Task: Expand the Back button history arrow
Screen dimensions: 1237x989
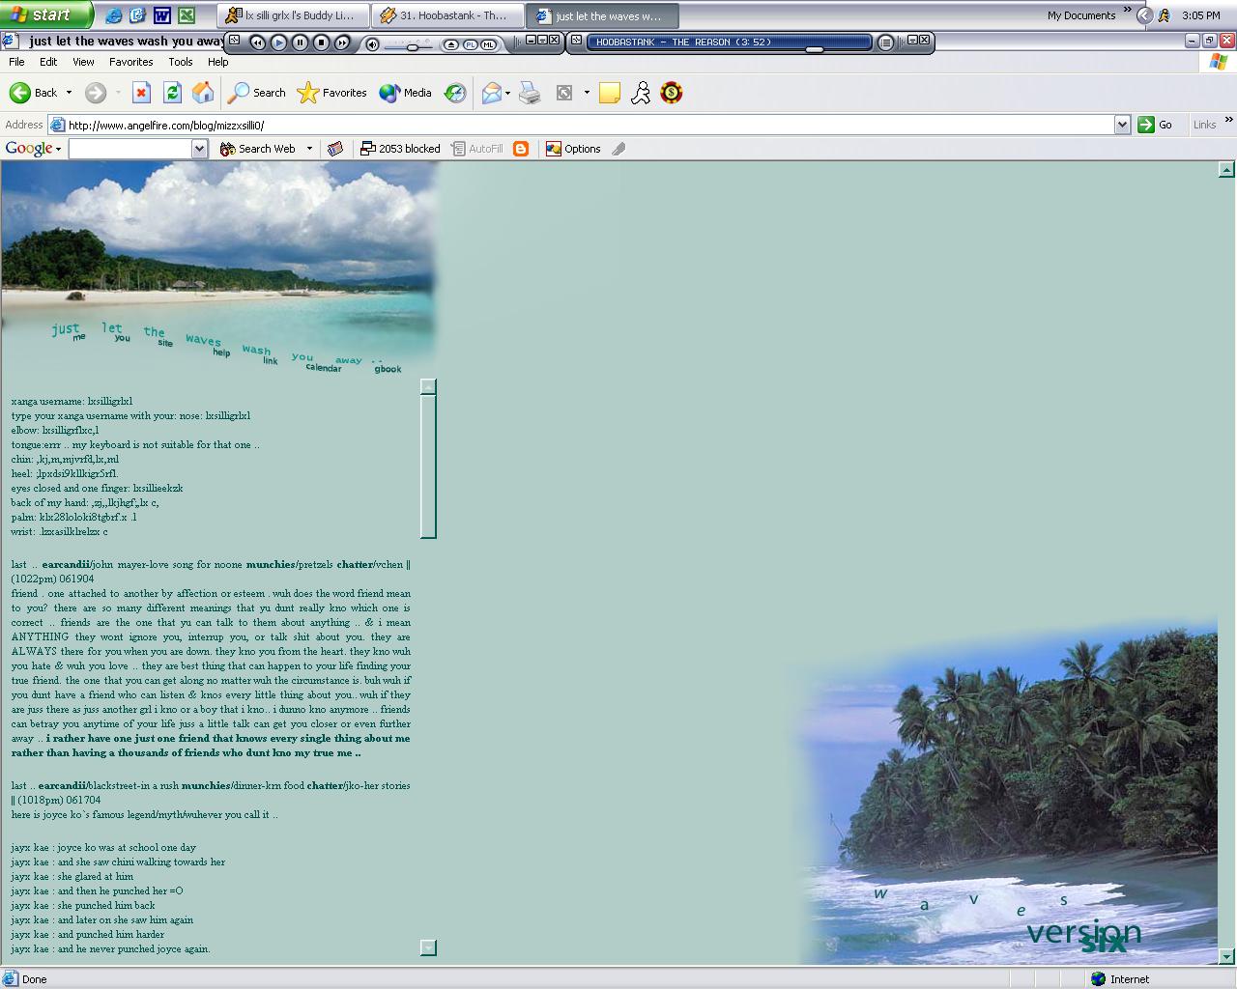Action: tap(69, 93)
